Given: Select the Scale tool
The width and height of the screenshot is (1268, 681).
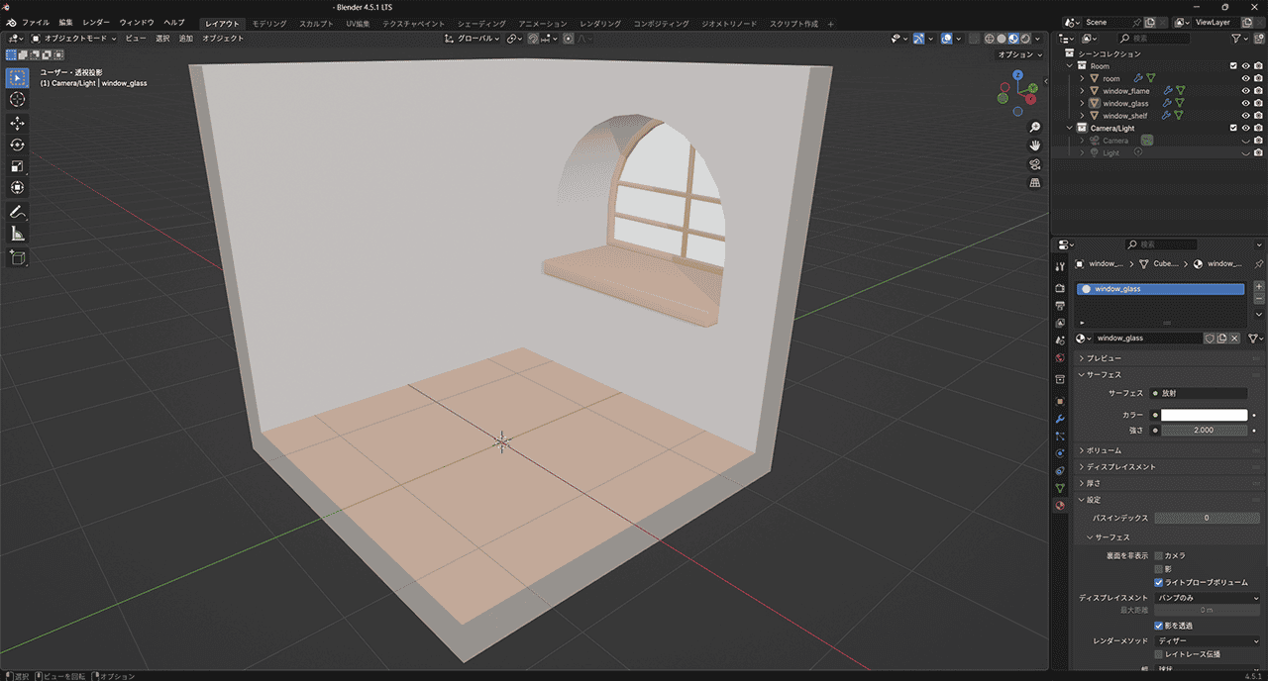Looking at the screenshot, I should click(x=18, y=166).
